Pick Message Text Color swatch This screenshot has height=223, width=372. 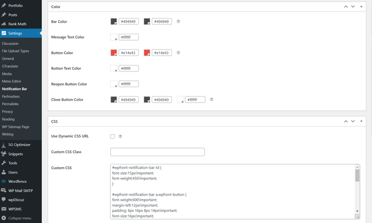pos(114,37)
